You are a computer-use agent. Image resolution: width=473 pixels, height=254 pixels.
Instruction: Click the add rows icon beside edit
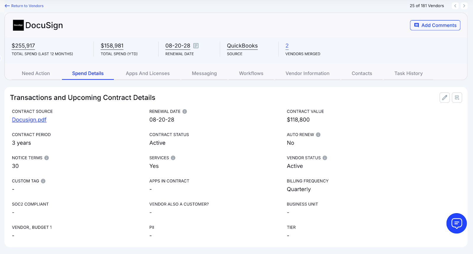(x=457, y=98)
